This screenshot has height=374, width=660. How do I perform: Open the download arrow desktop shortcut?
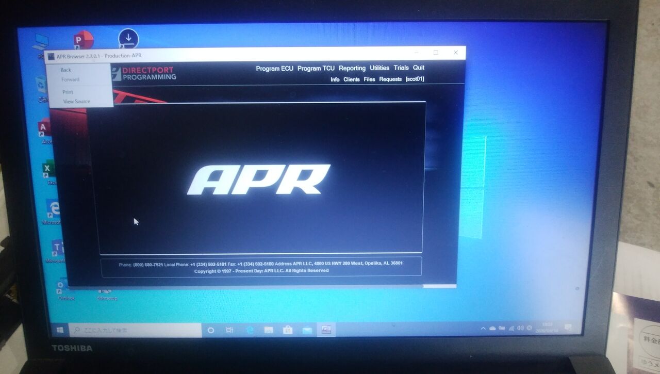[128, 38]
